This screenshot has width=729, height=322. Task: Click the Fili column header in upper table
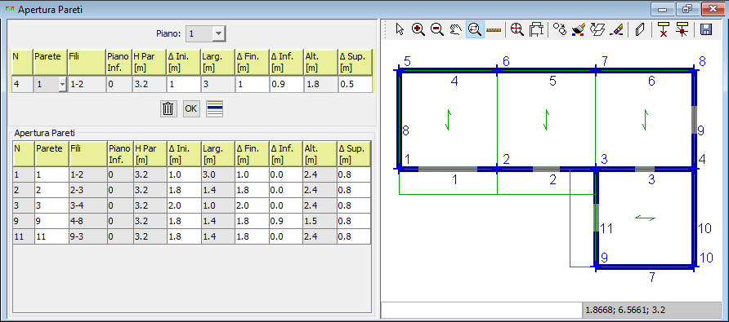point(87,61)
